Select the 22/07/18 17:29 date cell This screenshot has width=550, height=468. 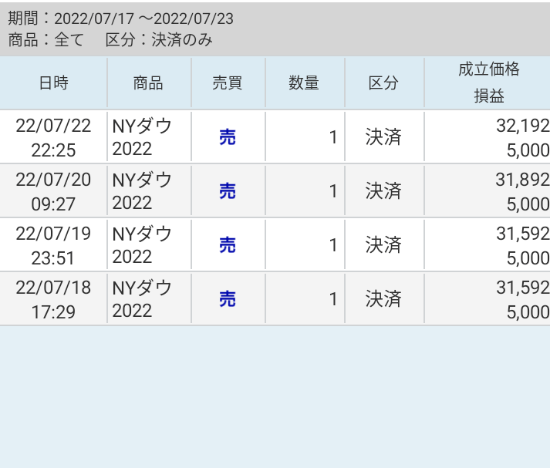tap(53, 299)
